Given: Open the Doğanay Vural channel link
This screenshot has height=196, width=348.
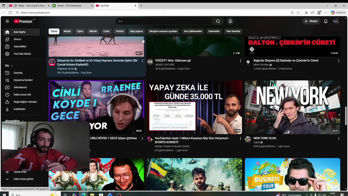Looking at the screenshot, I should (x=65, y=69).
